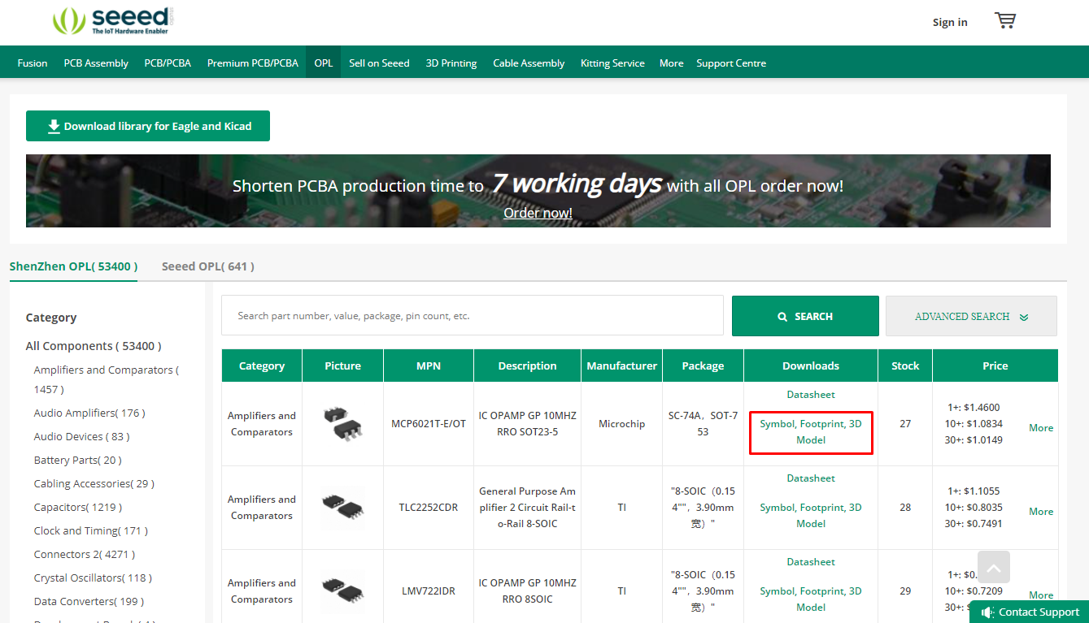Open Support Centre menu item
Screen dimensions: 1089x623
pos(731,63)
